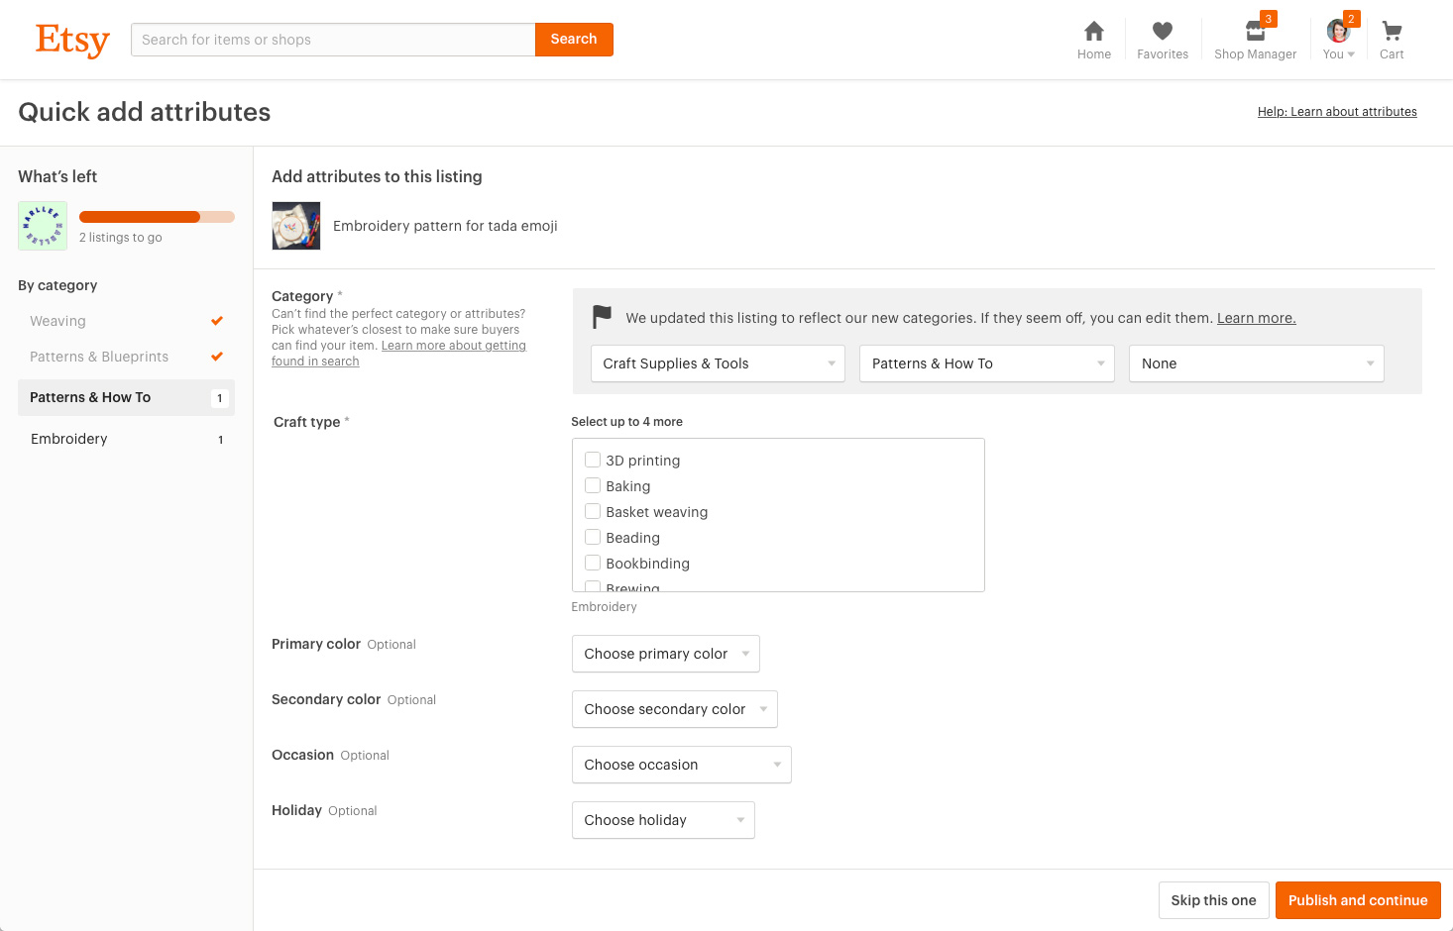This screenshot has width=1453, height=931.
Task: Open Learn more about getting found in search link
Action: (x=453, y=346)
